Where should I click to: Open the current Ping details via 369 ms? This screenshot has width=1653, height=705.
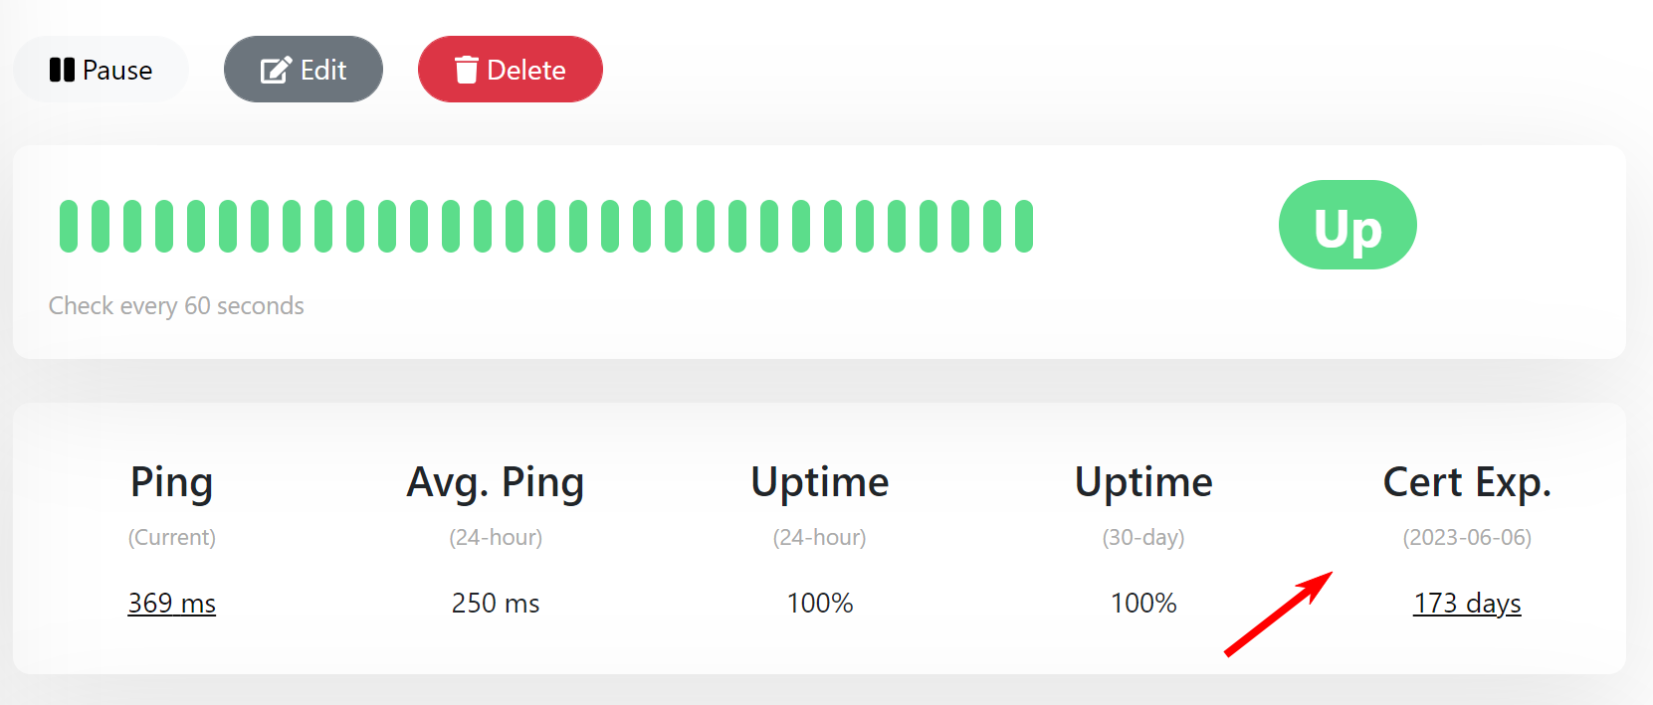[171, 603]
